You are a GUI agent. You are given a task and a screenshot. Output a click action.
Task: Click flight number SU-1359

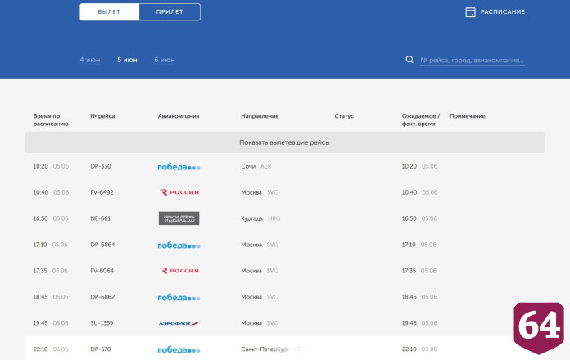[x=102, y=323]
